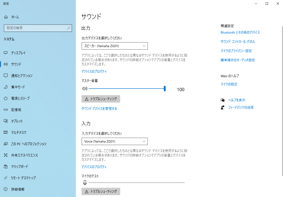The height and width of the screenshot is (197, 283).
Task: Click the Shared Experiences (共有エクスペリエンス) icon
Action: click(x=6, y=155)
